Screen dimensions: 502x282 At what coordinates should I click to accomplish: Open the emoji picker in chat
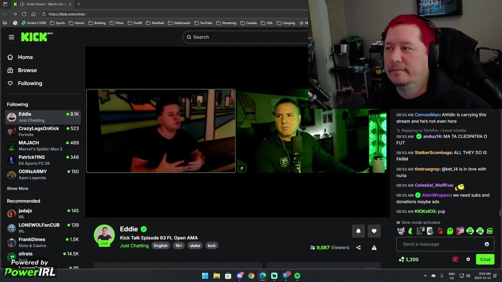487,244
